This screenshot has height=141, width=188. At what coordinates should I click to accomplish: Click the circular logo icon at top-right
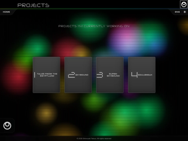pos(184,4)
